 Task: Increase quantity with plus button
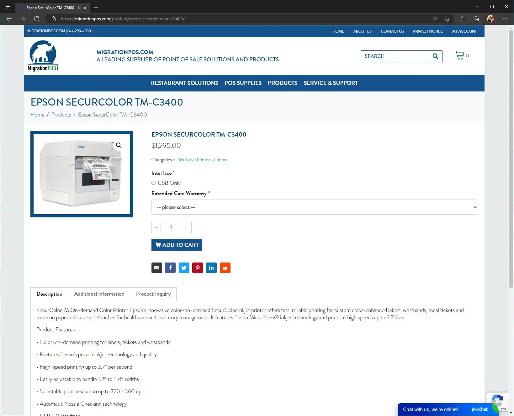point(186,227)
